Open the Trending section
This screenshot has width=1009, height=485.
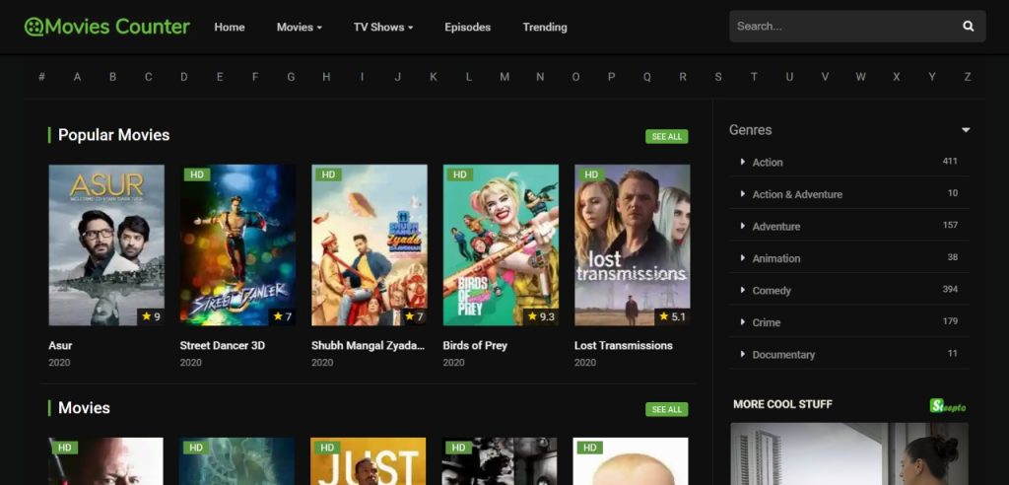coord(544,27)
